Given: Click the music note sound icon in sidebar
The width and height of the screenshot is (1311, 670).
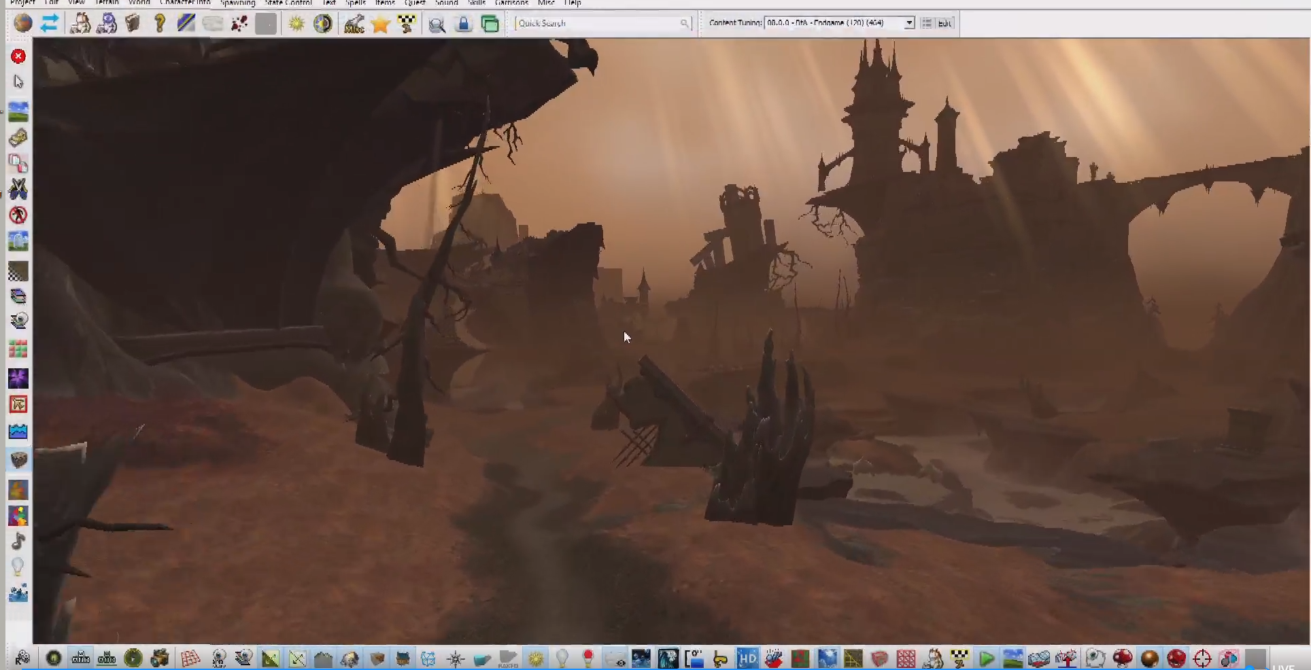Looking at the screenshot, I should (x=18, y=541).
